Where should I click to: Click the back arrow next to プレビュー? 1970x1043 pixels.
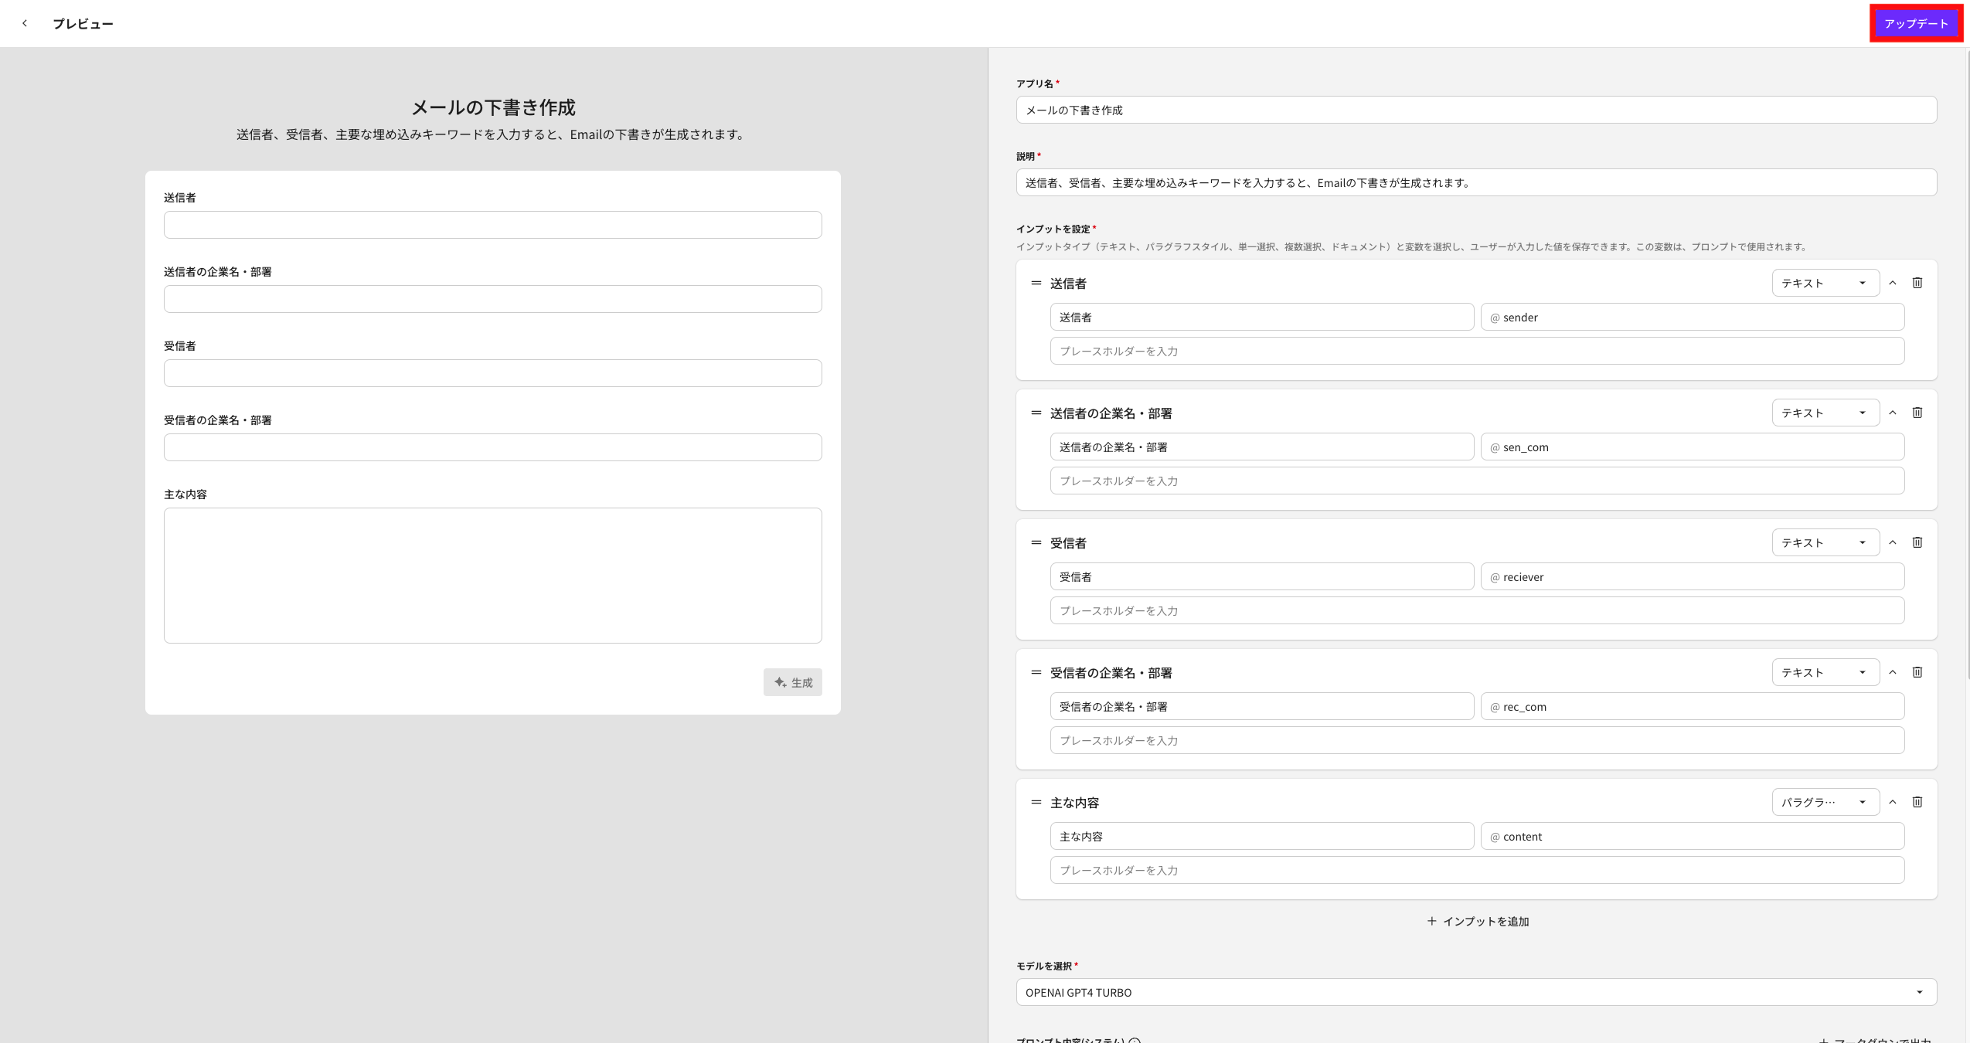point(25,23)
